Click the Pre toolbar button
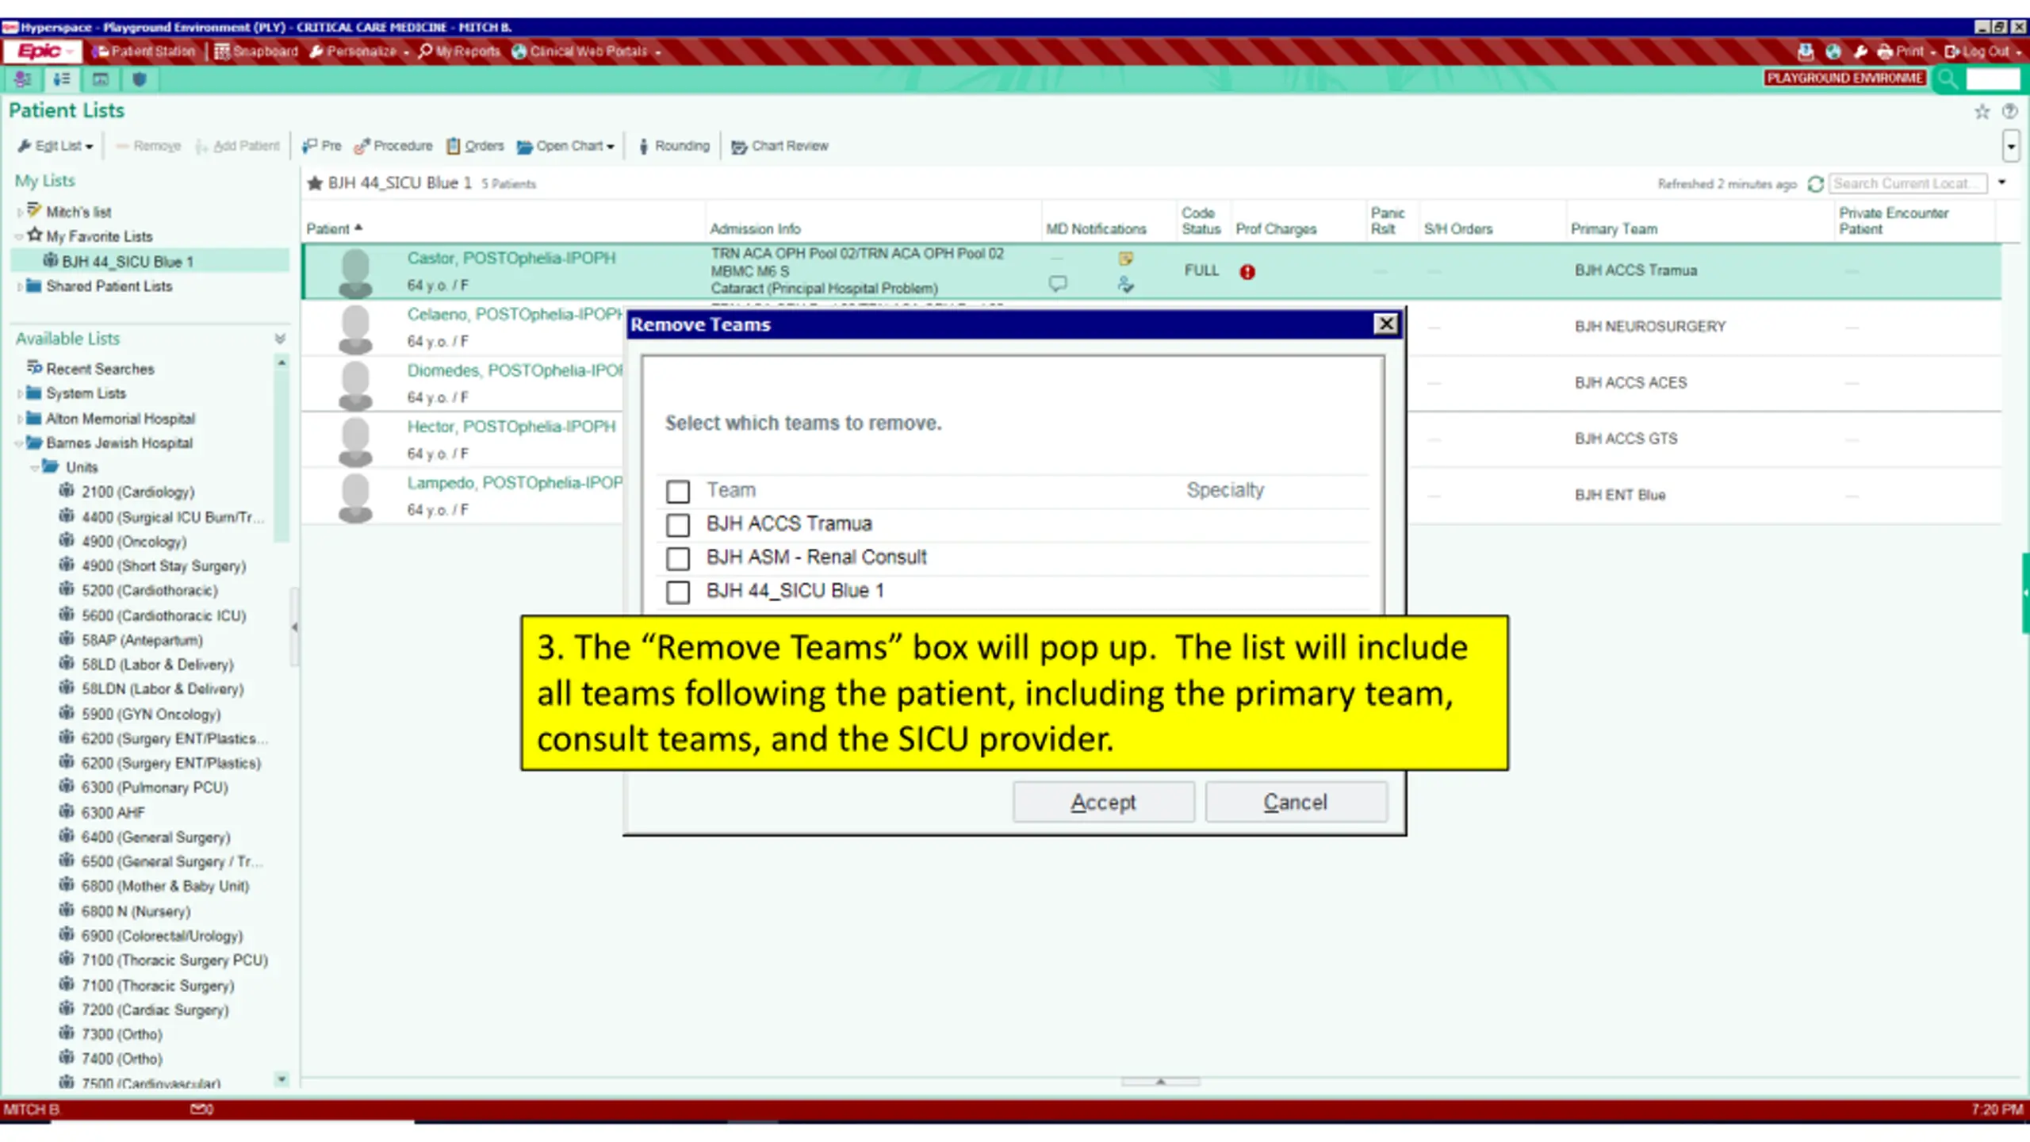The width and height of the screenshot is (2030, 1142). [322, 146]
